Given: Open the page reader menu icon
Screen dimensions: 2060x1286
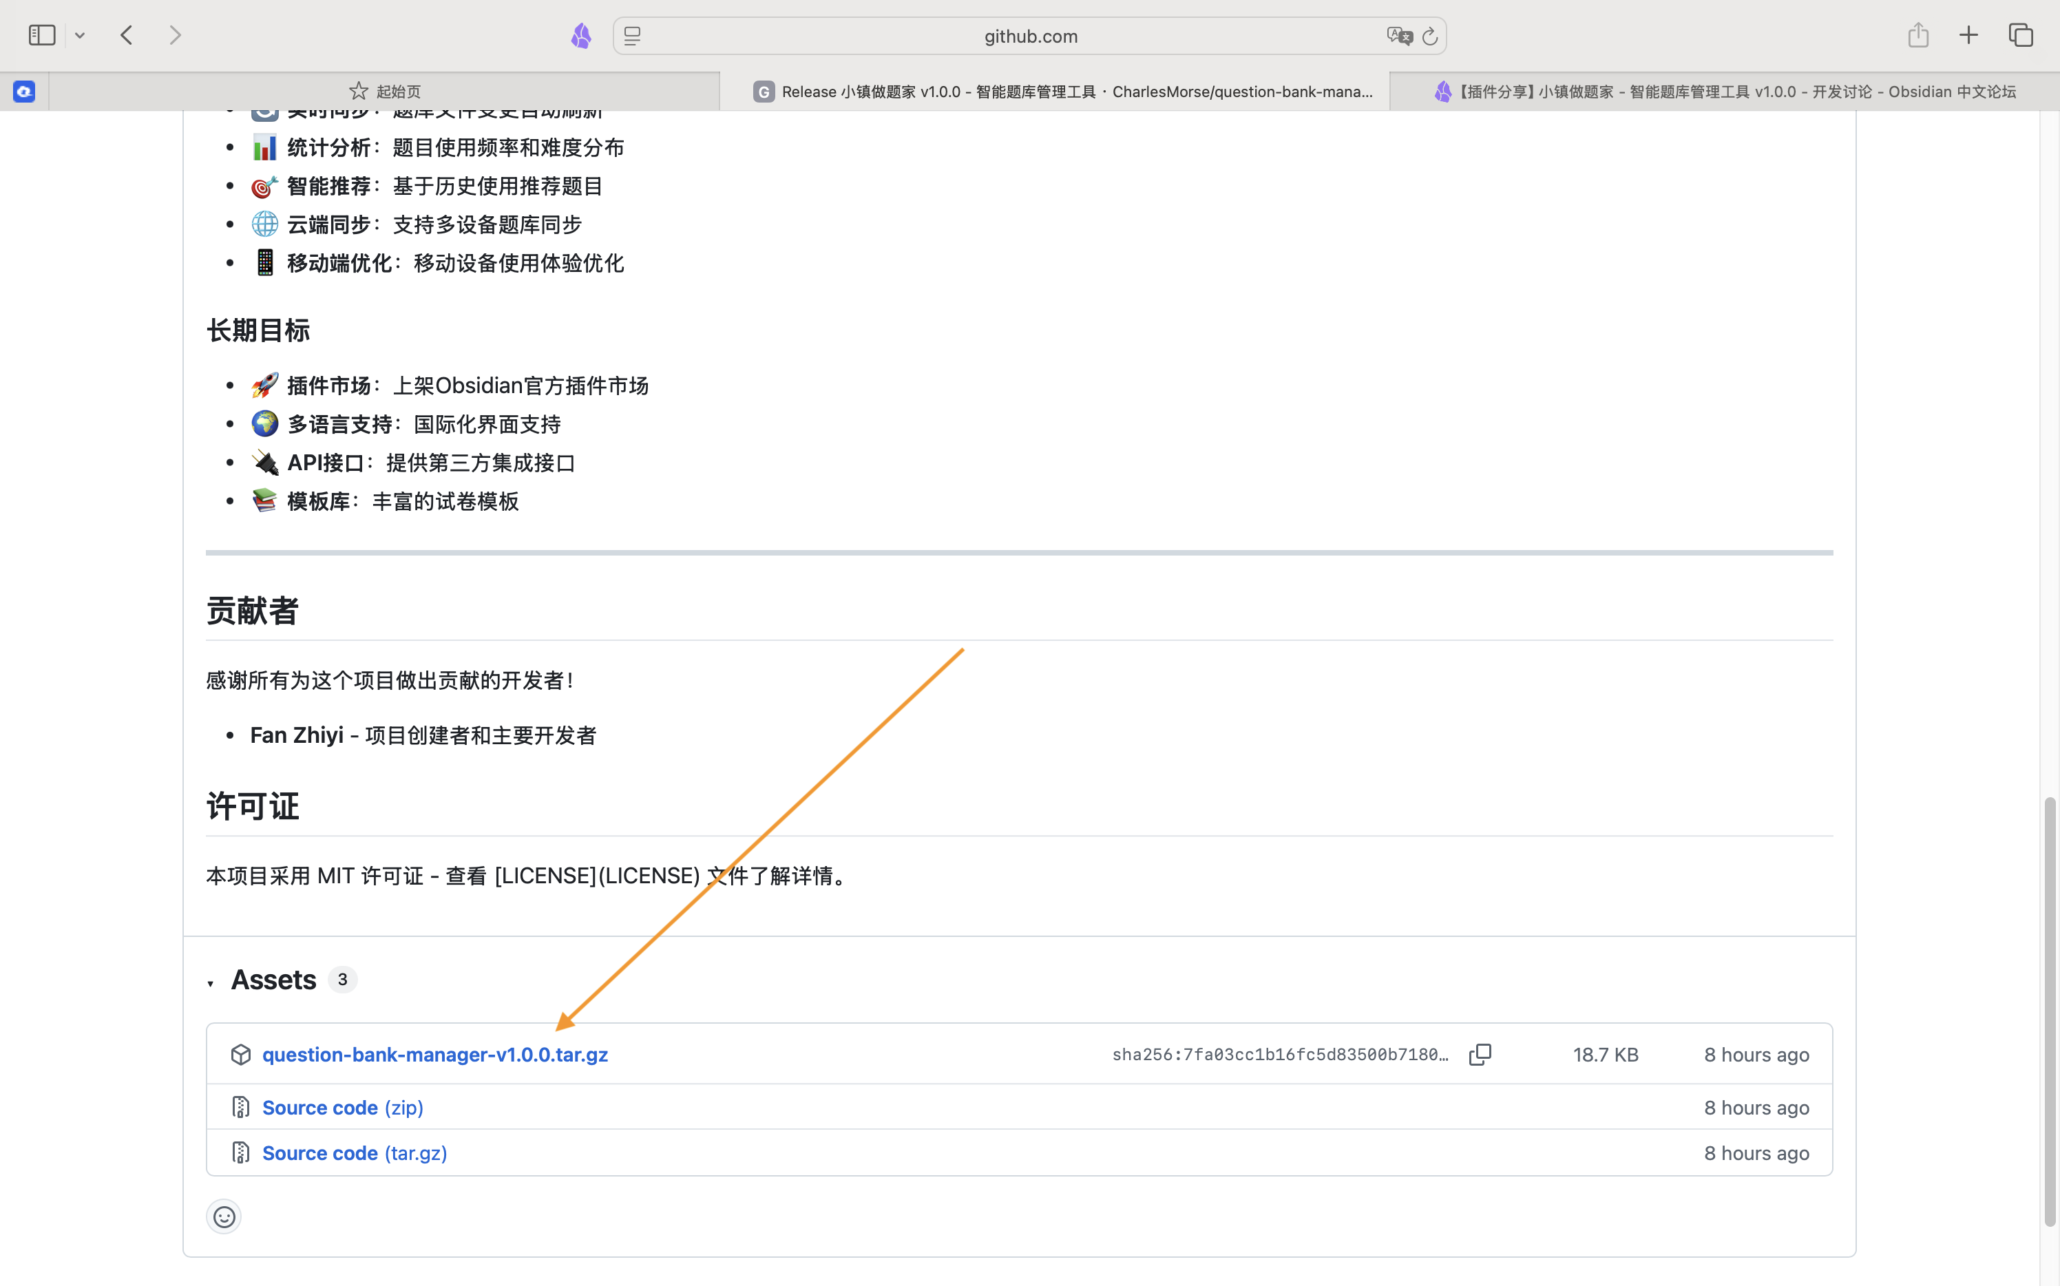Looking at the screenshot, I should point(632,36).
